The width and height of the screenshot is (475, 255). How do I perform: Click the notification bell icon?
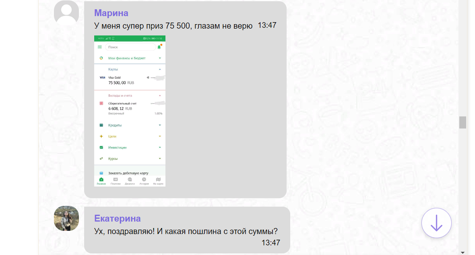coord(159,47)
